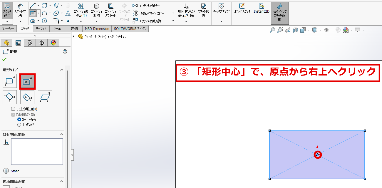Select the Straight Slot sketch tool
Image resolution: width=382 pixels, height=188 pixels.
pyautogui.click(x=33, y=21)
